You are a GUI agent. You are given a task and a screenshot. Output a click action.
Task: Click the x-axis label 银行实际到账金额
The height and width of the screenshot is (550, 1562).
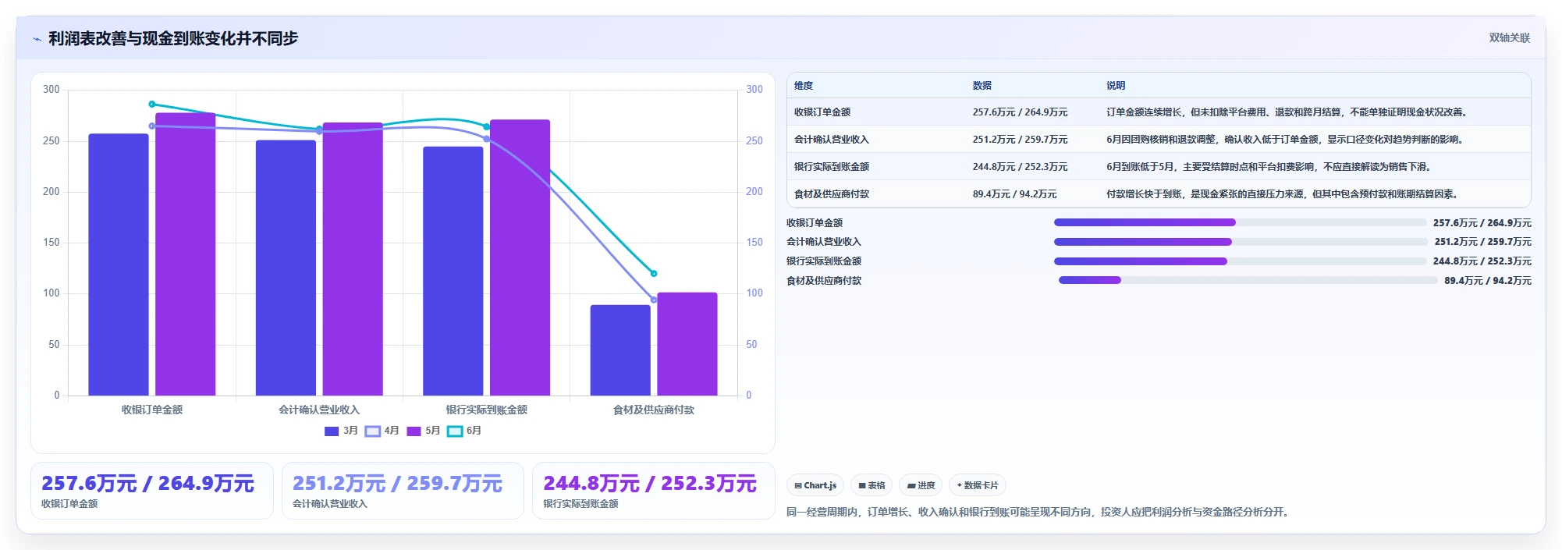pos(487,410)
